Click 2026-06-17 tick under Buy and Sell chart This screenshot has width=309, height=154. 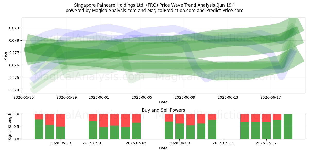tap(266, 143)
